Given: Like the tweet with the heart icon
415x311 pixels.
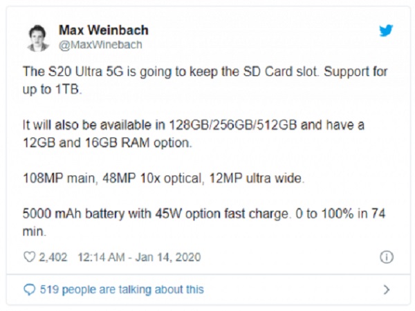Looking at the screenshot, I should coord(28,257).
